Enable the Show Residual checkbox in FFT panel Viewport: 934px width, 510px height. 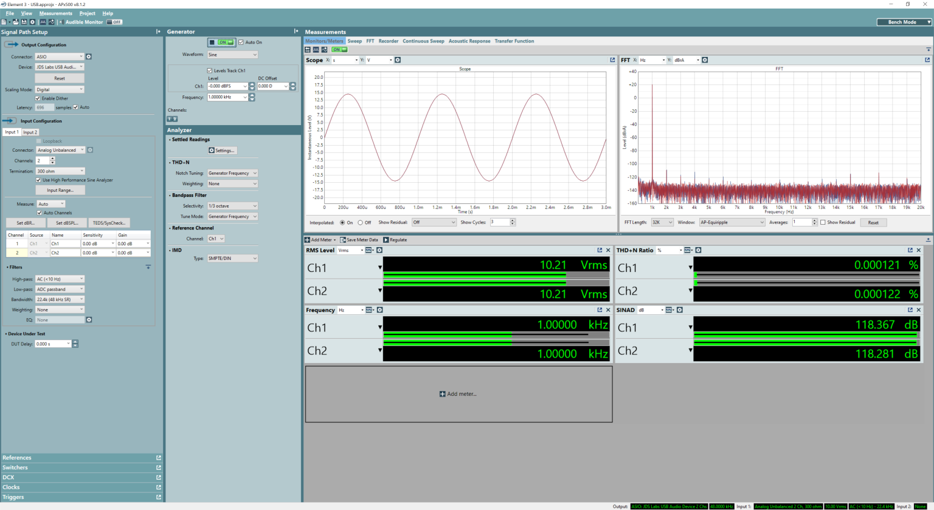[823, 222]
